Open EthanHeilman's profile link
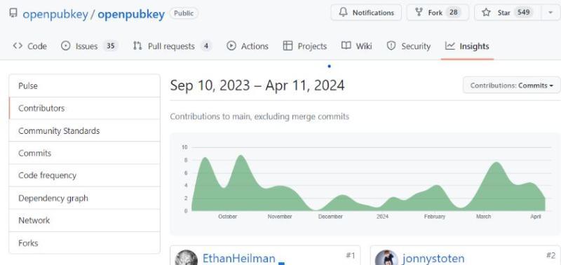The height and width of the screenshot is (265, 561). [x=239, y=258]
